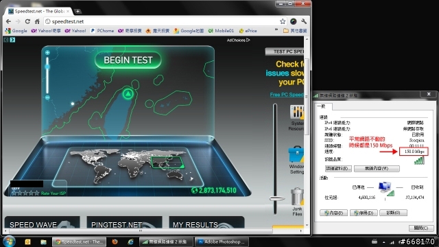439x247 pixels.
Task: Open Chrome's wrench settings menu
Action: coord(304,21)
